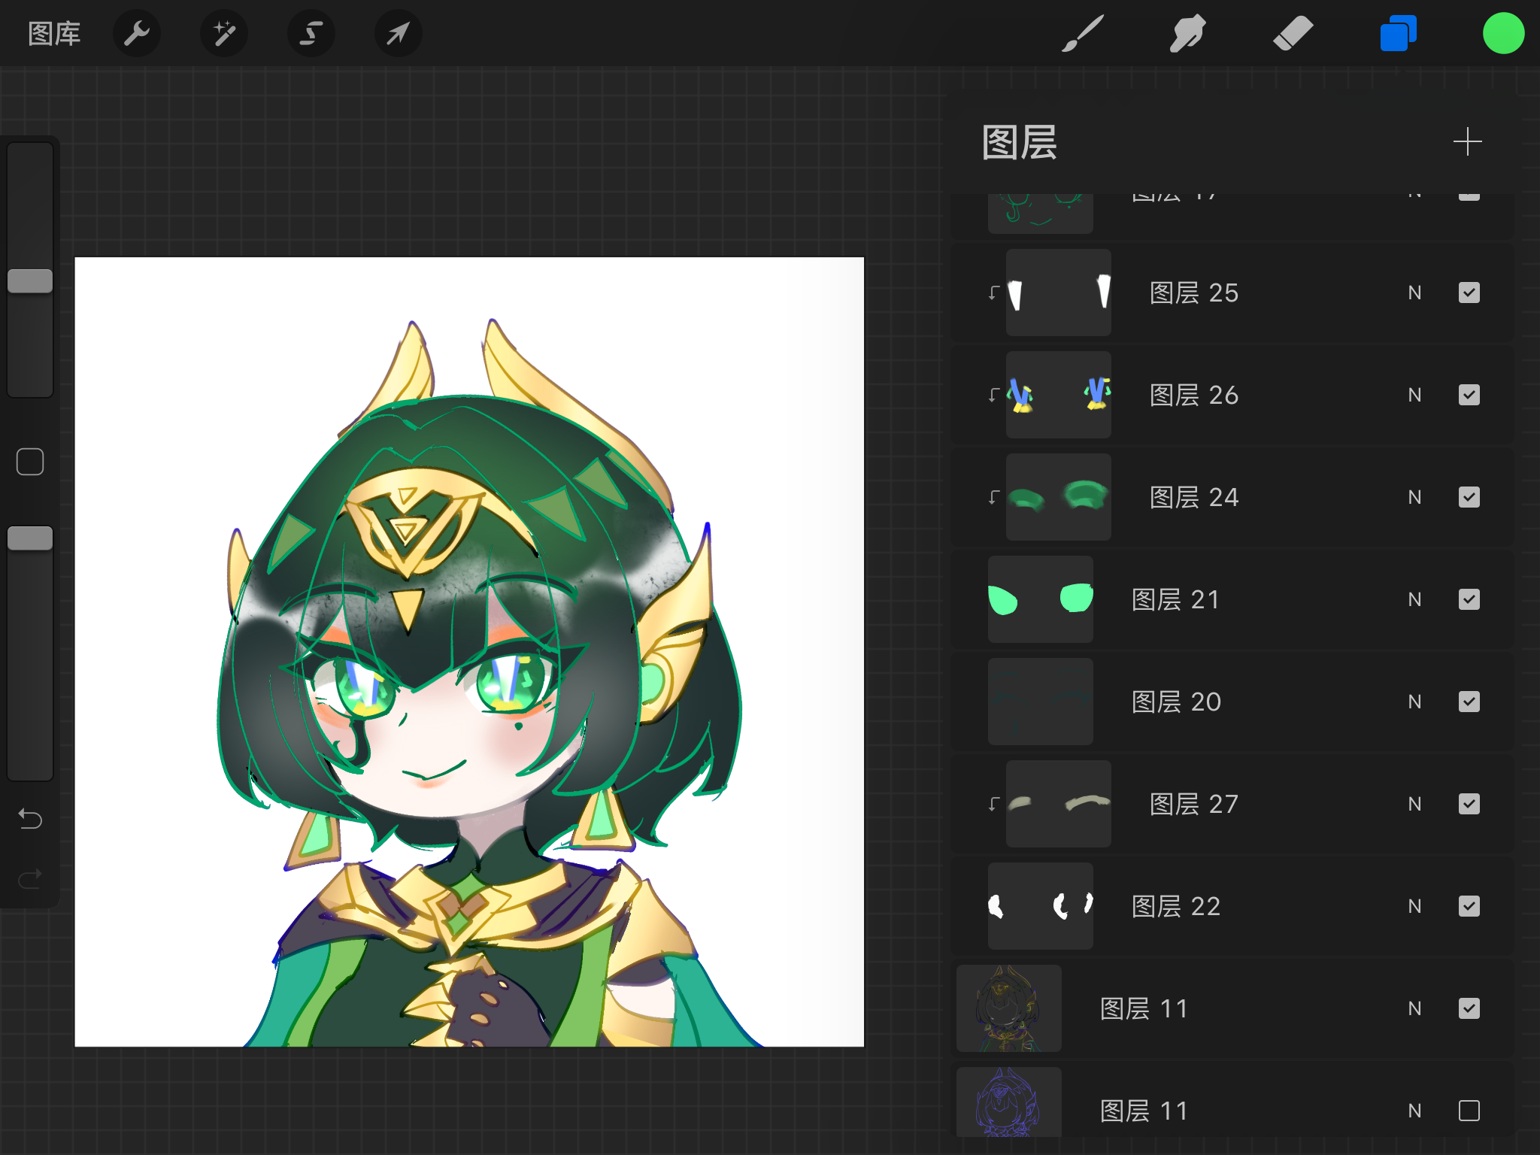Select the Eraser tool
This screenshot has height=1155, width=1540.
1293,34
